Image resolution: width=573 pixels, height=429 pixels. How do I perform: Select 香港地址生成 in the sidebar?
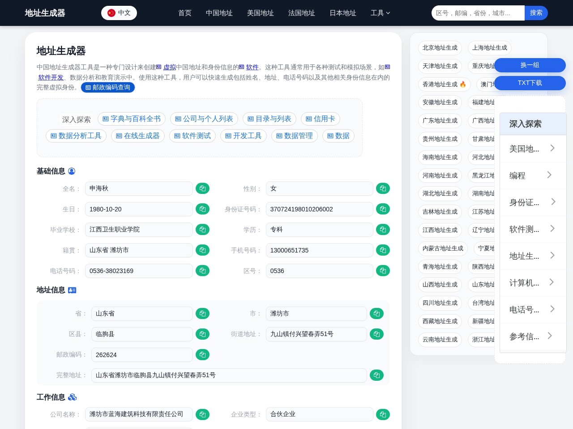click(x=444, y=84)
